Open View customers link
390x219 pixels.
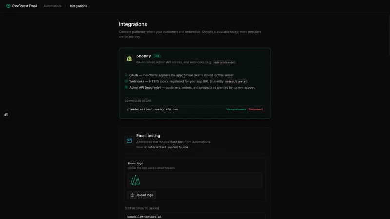(236, 109)
